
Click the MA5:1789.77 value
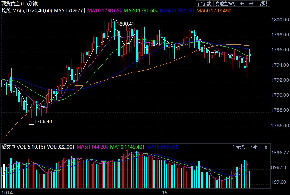(x=70, y=10)
